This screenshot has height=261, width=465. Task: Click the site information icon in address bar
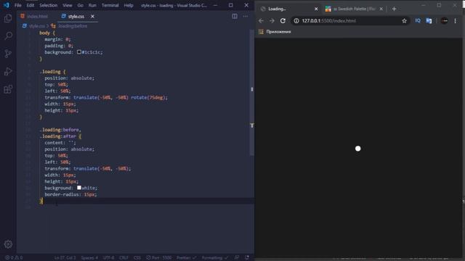(x=296, y=21)
